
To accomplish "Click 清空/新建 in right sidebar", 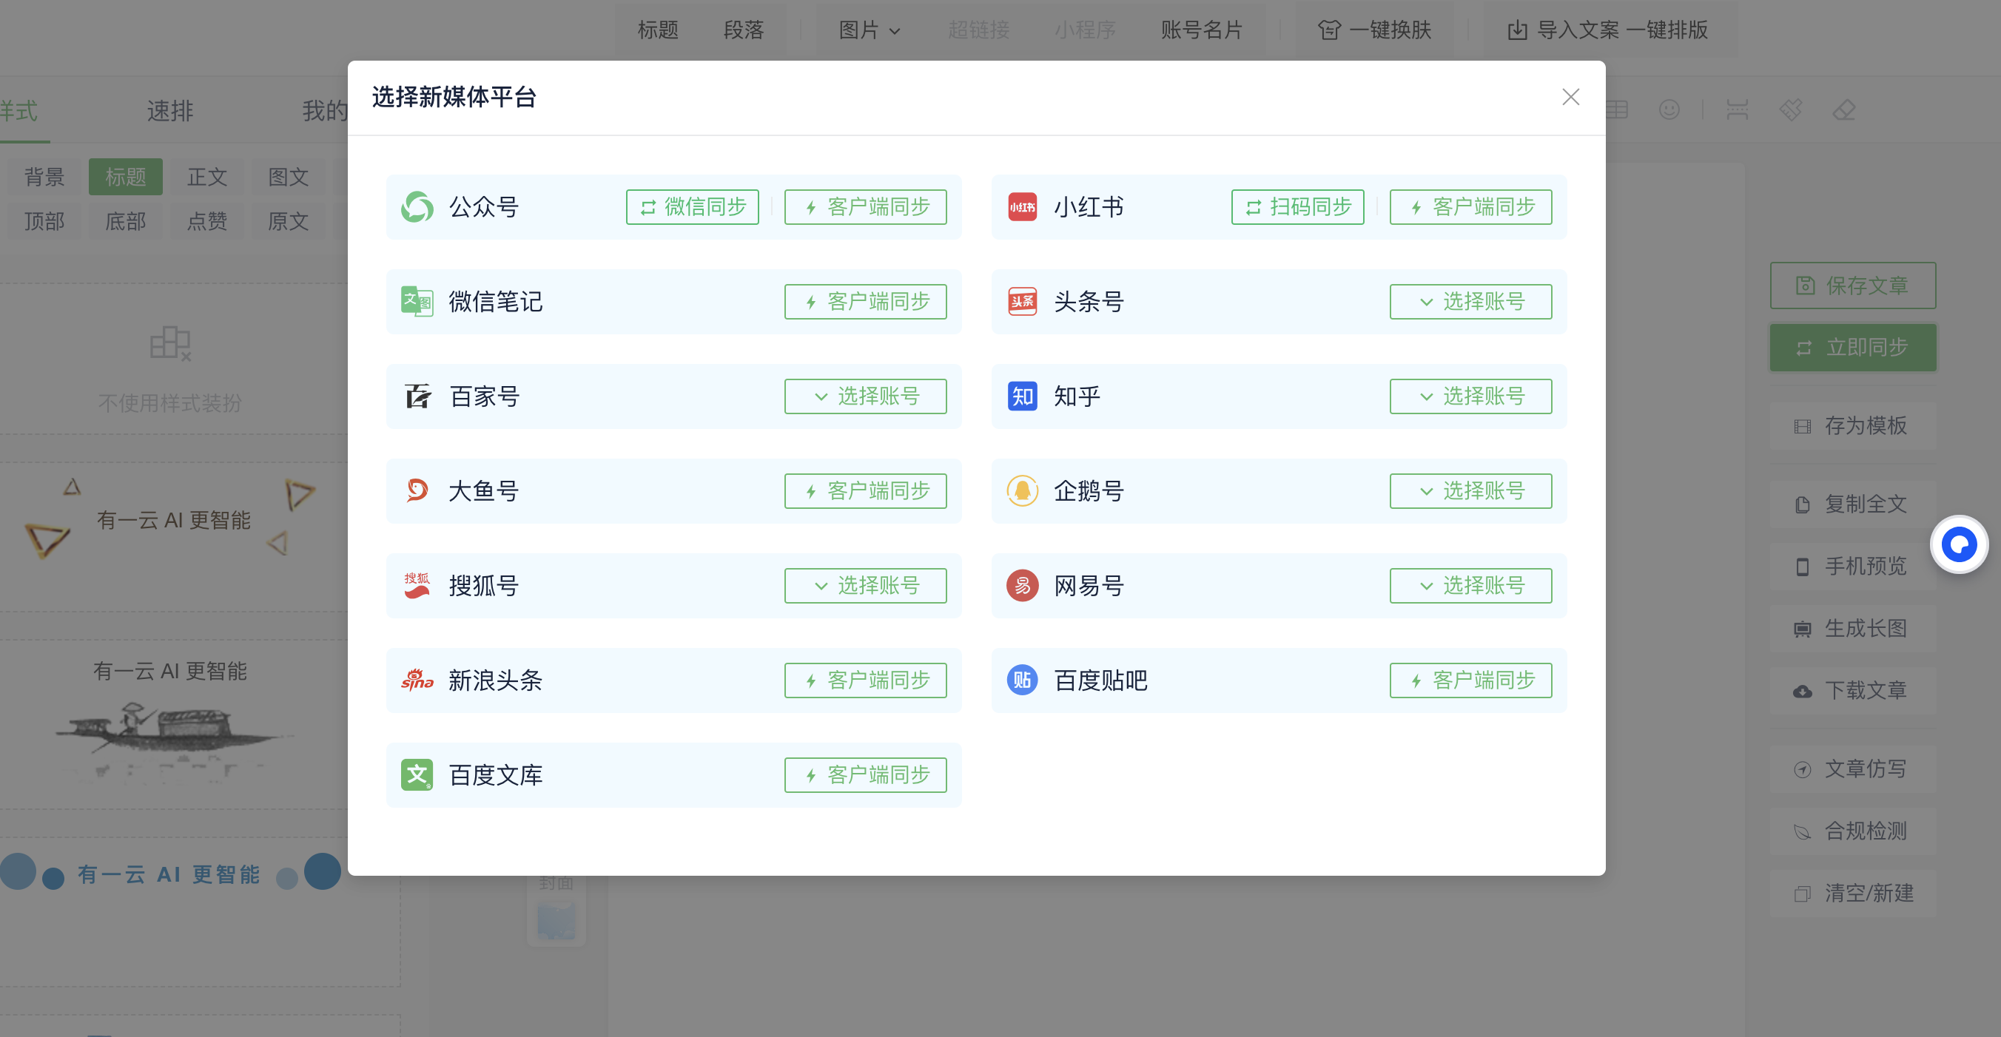I will [x=1853, y=893].
